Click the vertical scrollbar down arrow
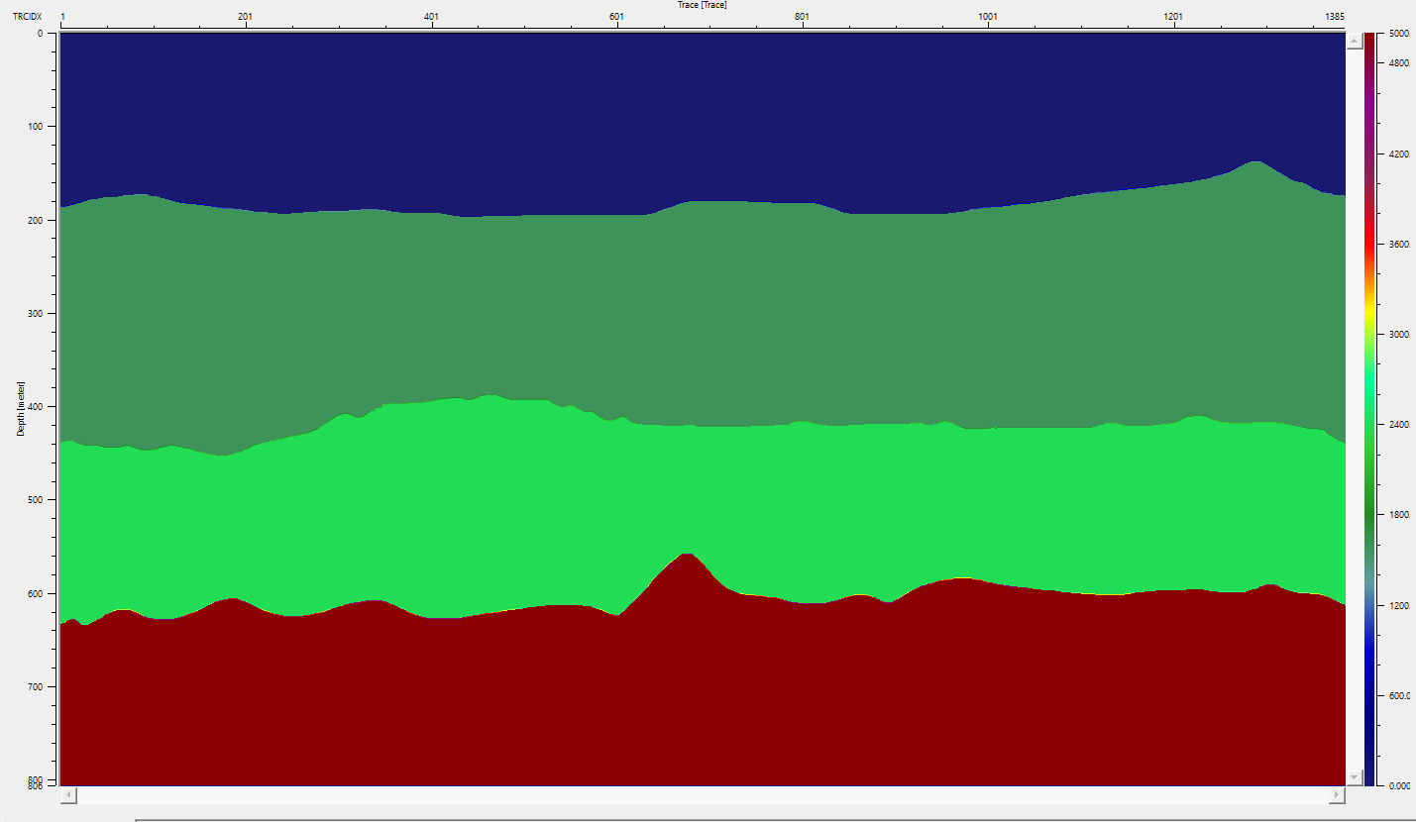 1354,777
